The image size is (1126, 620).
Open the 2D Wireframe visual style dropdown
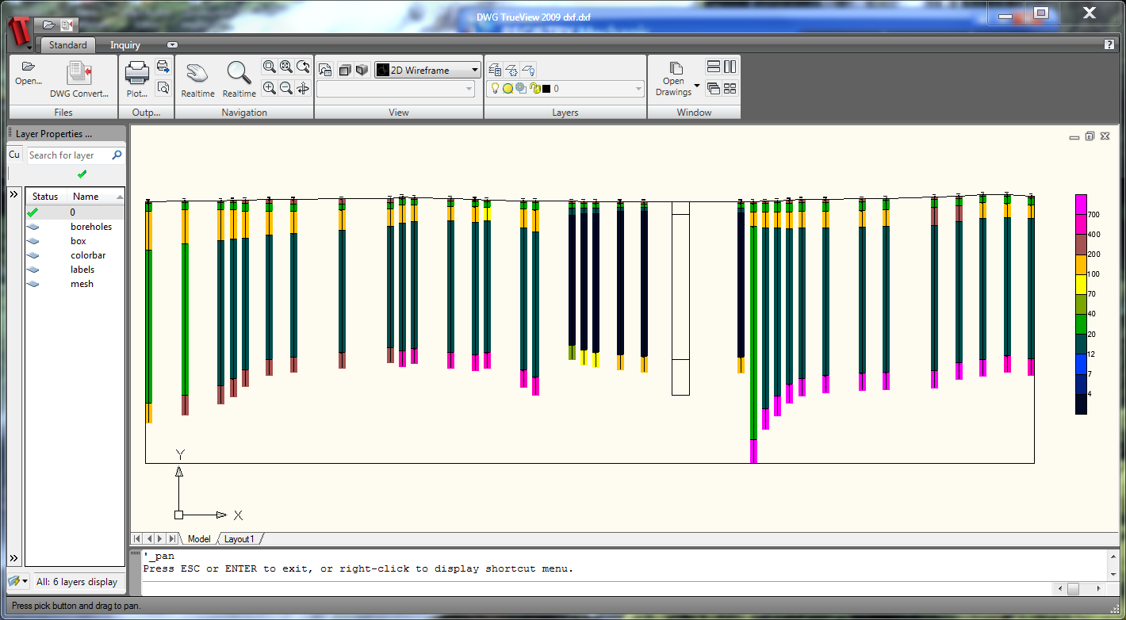click(428, 70)
